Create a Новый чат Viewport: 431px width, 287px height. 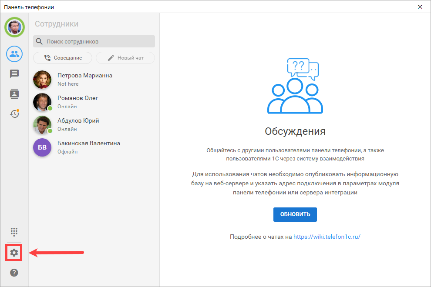point(125,58)
